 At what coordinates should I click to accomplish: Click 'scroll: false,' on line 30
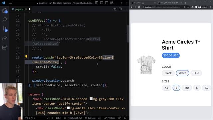pos(49,67)
